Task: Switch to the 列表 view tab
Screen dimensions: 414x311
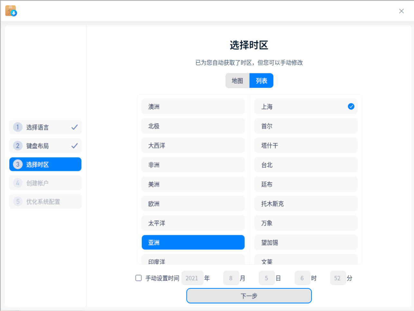Action: pos(261,80)
